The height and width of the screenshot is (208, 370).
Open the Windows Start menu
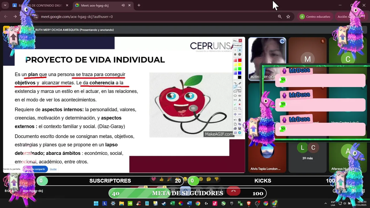pos(96,203)
